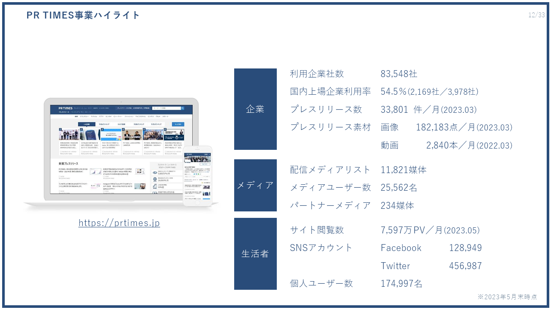This screenshot has height=310, width=551.
Task: Open the https://prtimes.jp link
Action: point(119,223)
